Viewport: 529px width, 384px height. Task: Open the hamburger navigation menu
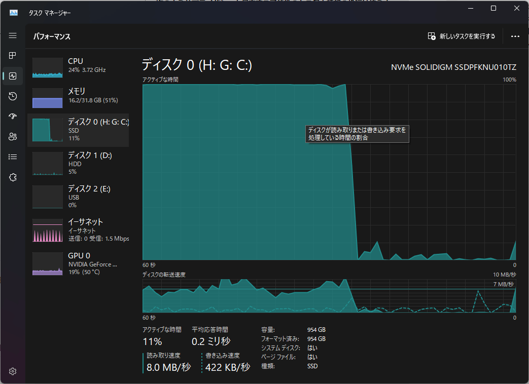tap(13, 35)
